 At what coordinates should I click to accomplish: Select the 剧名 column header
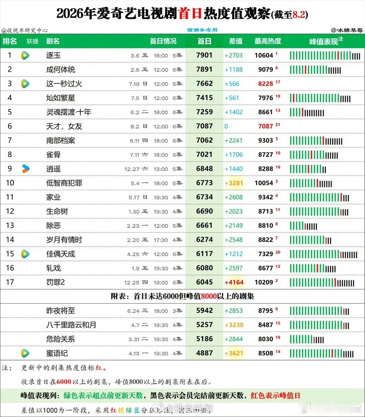53,41
